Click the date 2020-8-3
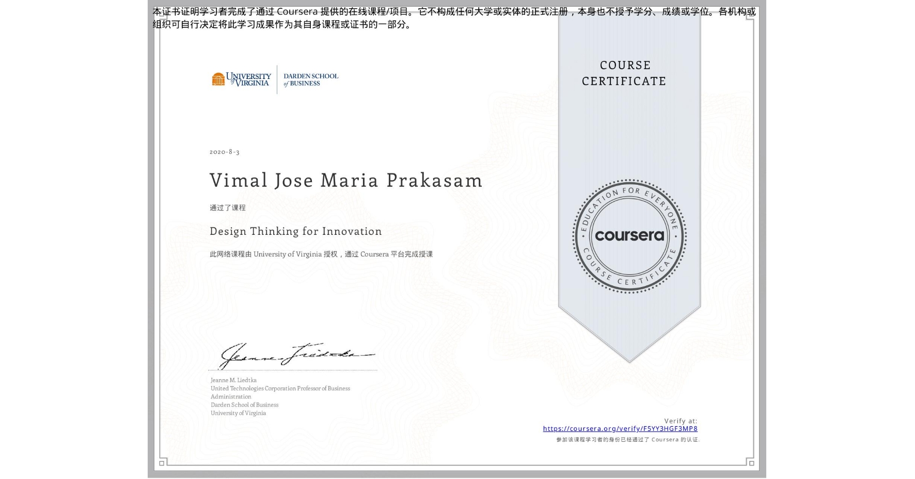 225,152
